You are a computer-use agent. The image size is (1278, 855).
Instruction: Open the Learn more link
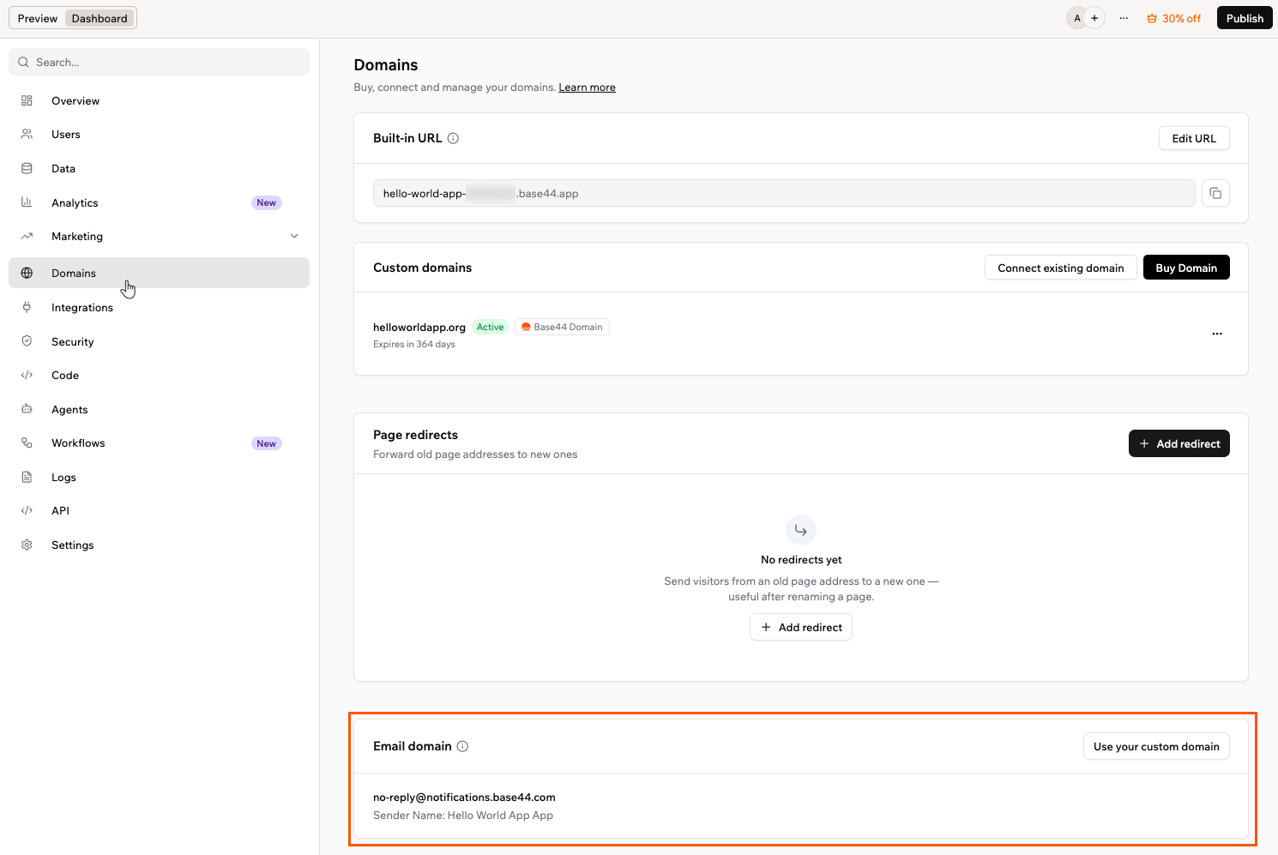587,87
